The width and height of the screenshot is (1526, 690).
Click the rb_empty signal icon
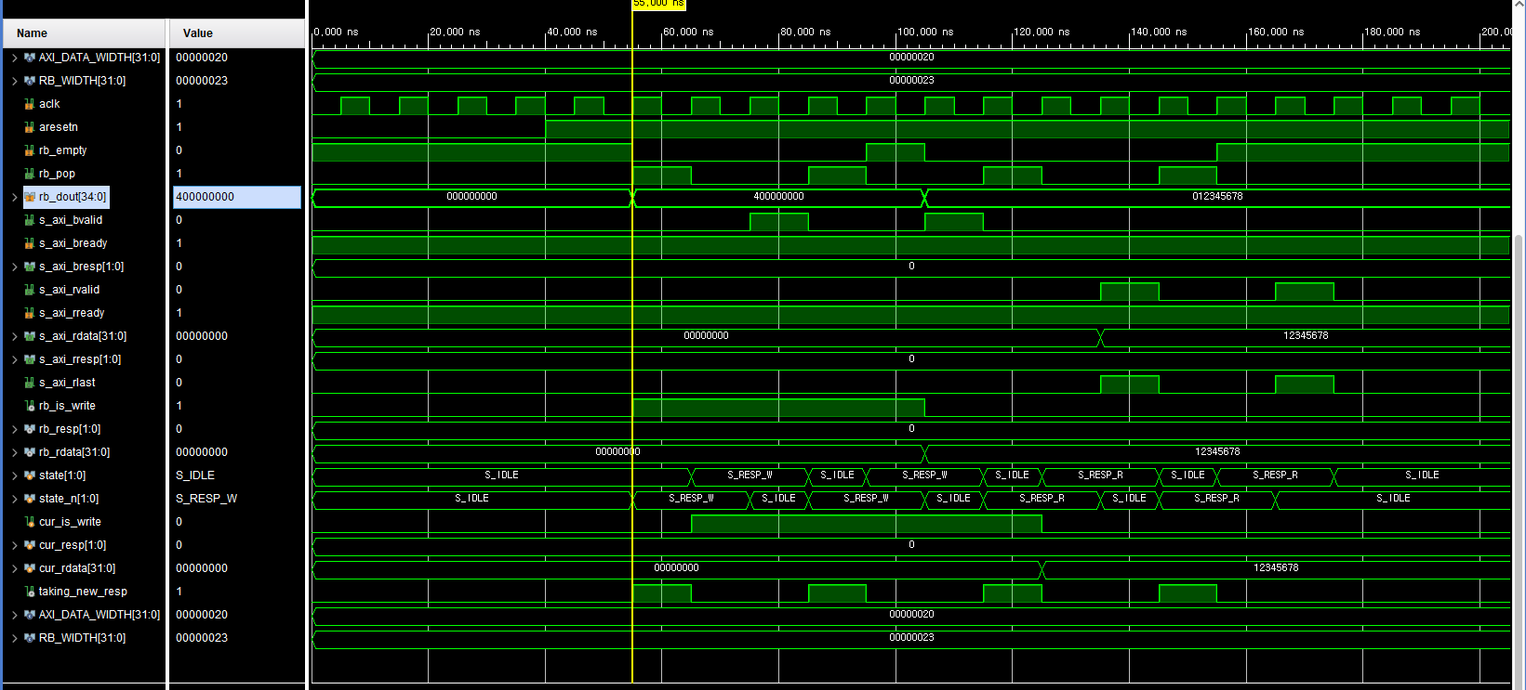tap(30, 150)
